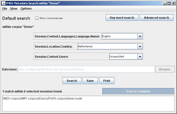Click the Save button
177x114 pixels.
click(90, 81)
